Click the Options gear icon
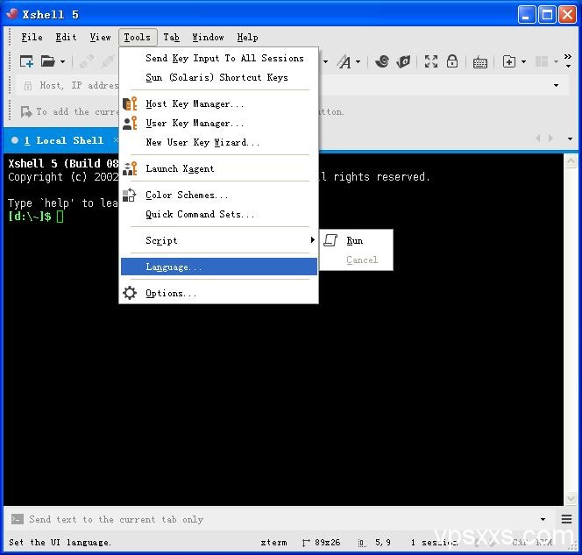582x555 pixels. click(130, 293)
